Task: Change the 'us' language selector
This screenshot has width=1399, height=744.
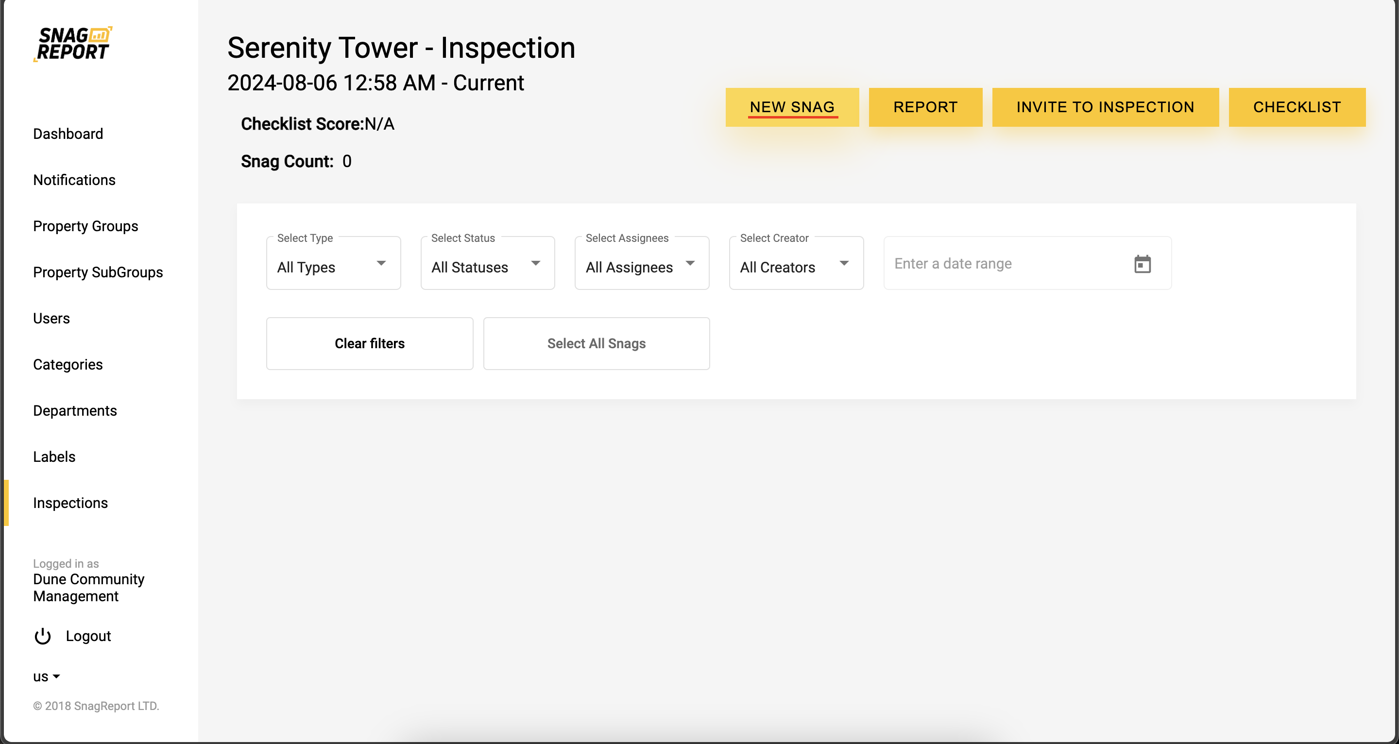Action: pos(46,676)
